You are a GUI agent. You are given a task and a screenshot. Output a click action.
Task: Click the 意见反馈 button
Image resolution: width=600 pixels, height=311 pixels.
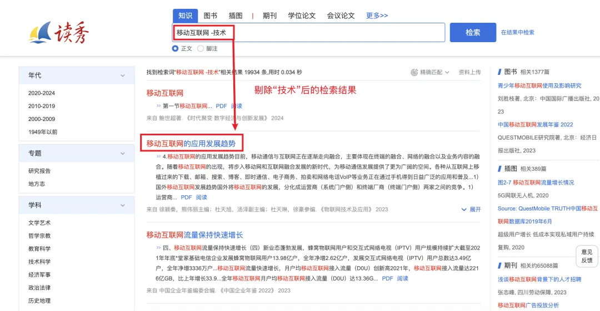click(x=587, y=256)
